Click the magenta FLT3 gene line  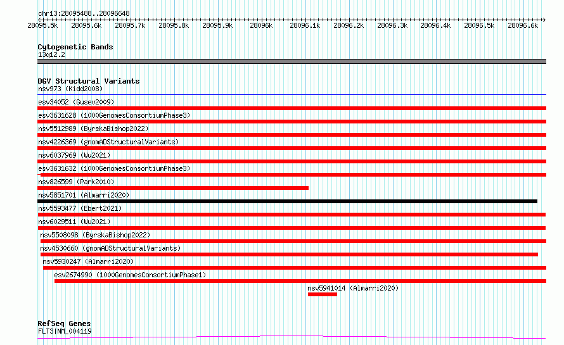292,337
